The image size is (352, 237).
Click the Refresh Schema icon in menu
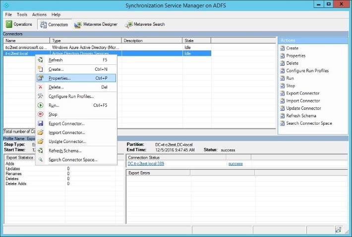(x=41, y=150)
